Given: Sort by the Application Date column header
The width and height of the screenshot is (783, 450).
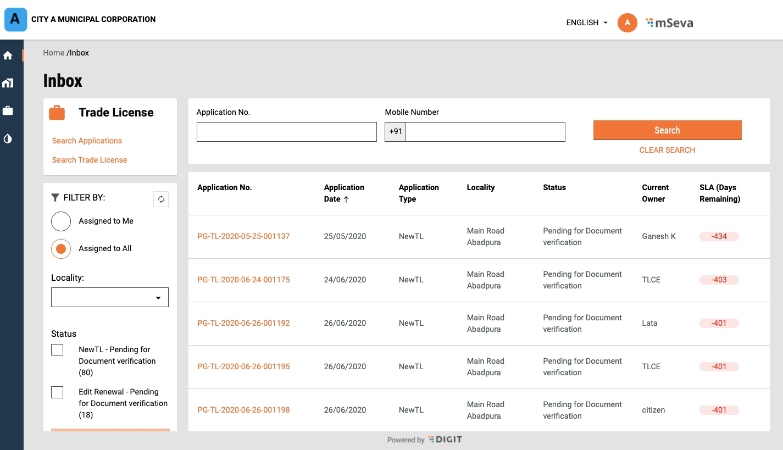Looking at the screenshot, I should pos(344,193).
